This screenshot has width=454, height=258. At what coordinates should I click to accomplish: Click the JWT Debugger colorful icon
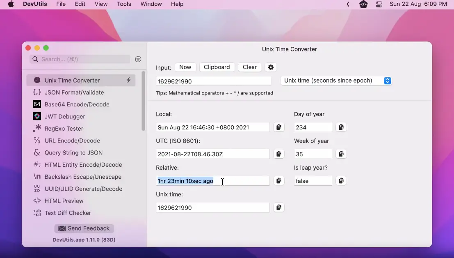[x=37, y=116]
